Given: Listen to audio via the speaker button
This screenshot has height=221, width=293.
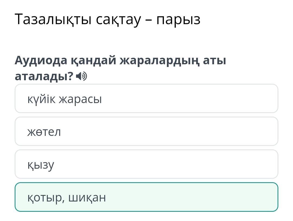Looking at the screenshot, I should 81,77.
